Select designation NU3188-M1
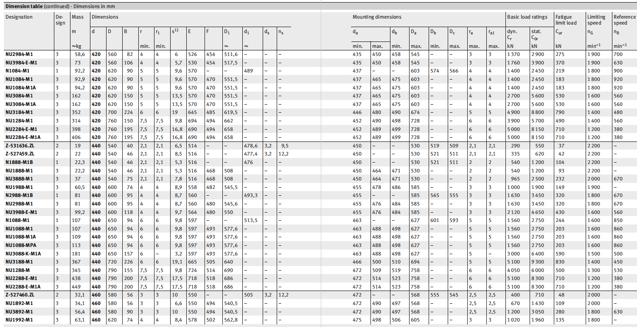 [x=19, y=262]
